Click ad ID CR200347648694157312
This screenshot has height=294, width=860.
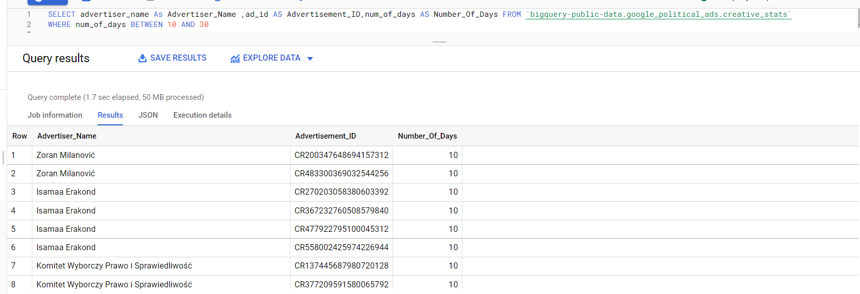tap(341, 155)
